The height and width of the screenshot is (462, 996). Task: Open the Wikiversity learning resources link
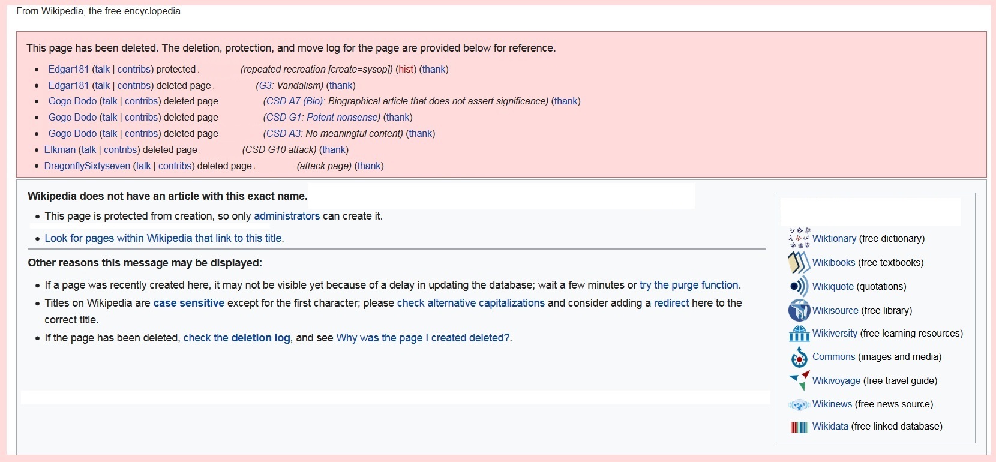coord(835,333)
